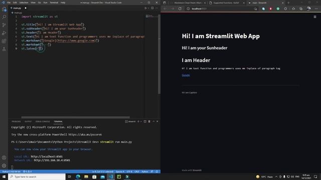
Task: Open the Edit menu in VS Code
Action: (15, 2)
